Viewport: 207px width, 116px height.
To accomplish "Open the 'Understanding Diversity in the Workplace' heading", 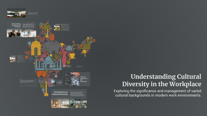I will [16, 25].
